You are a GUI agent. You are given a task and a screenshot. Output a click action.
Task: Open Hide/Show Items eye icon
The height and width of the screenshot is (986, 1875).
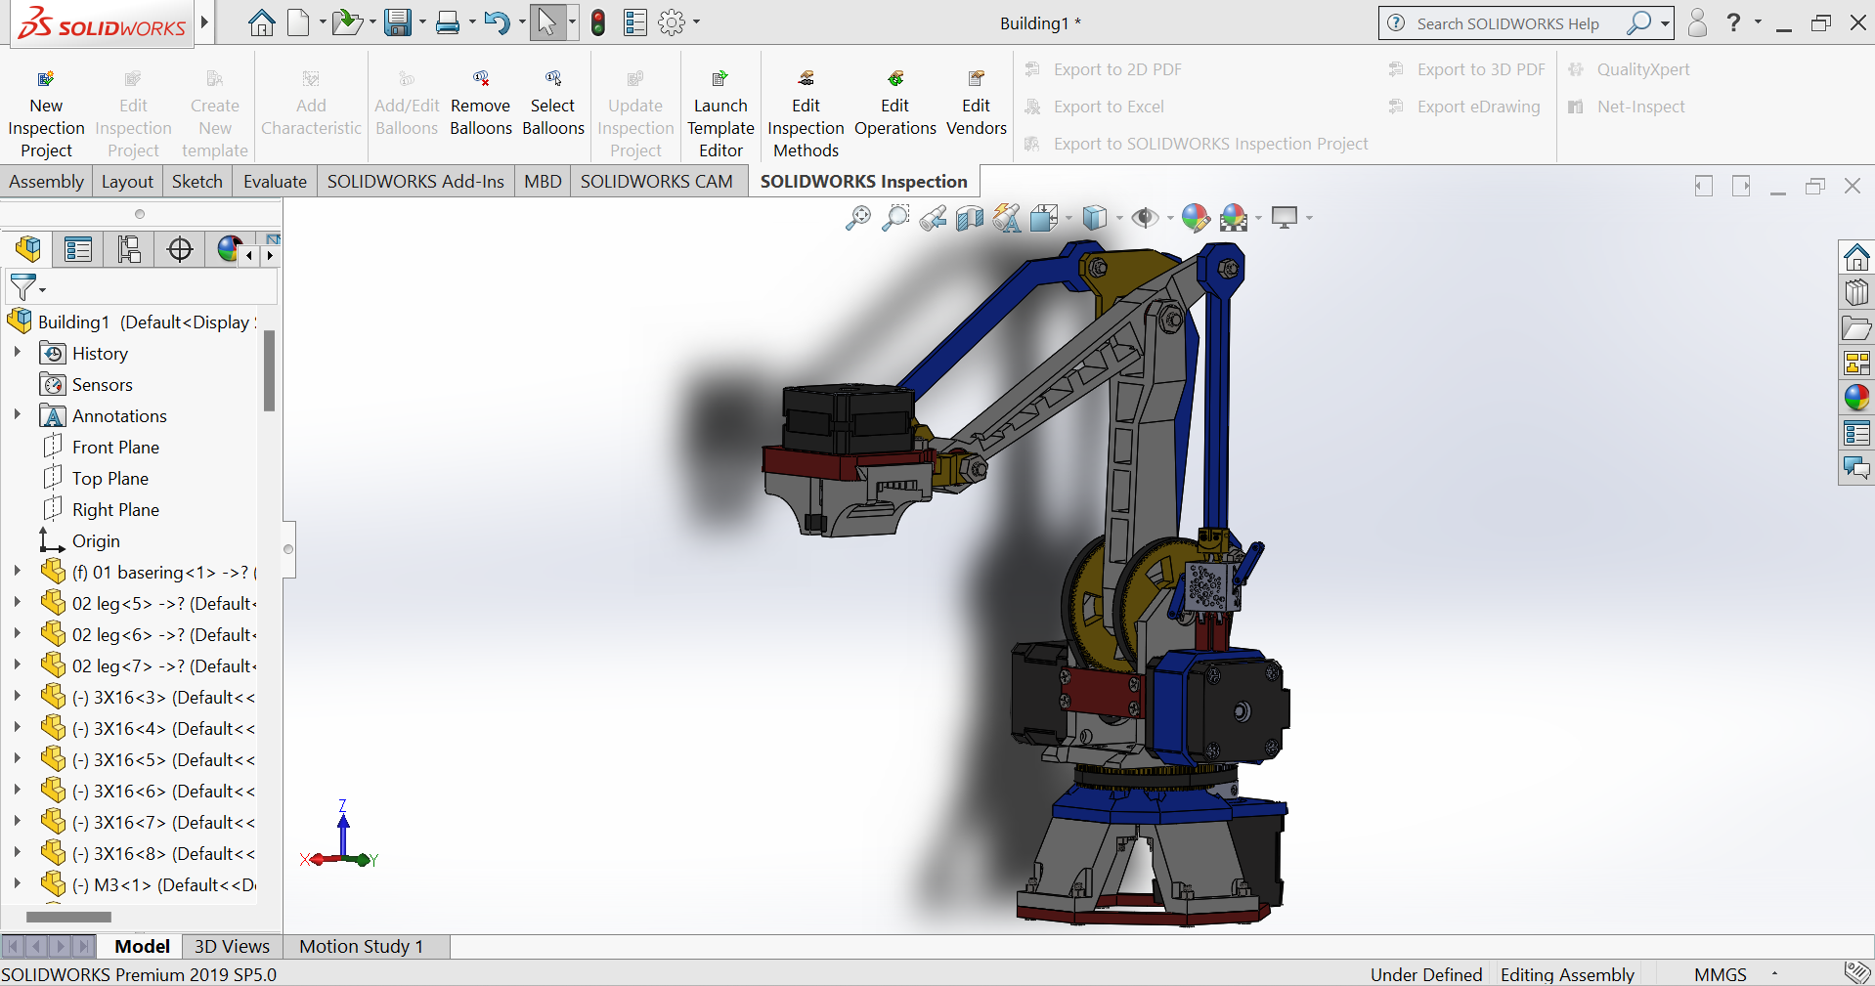click(1145, 218)
